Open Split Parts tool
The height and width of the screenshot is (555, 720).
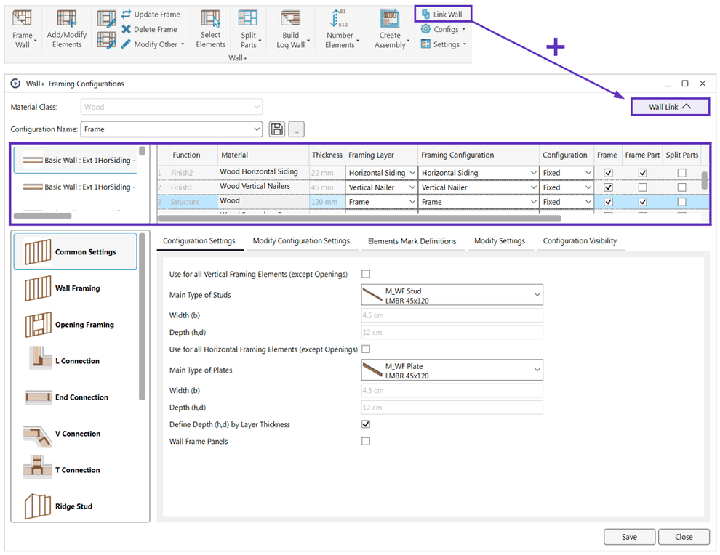(249, 29)
